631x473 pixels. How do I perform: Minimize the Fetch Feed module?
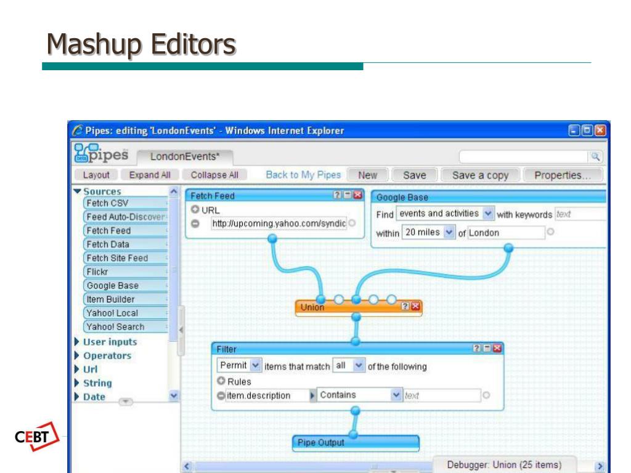347,195
